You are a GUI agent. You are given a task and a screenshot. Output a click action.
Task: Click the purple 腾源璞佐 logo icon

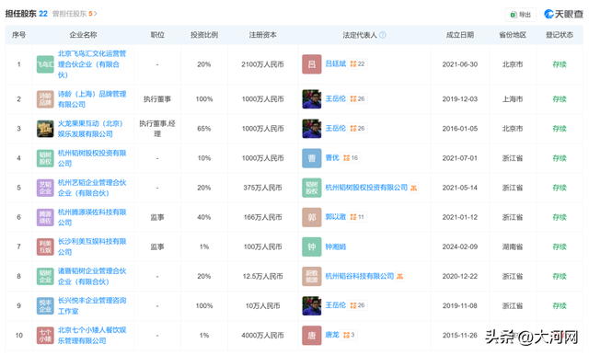45,217
